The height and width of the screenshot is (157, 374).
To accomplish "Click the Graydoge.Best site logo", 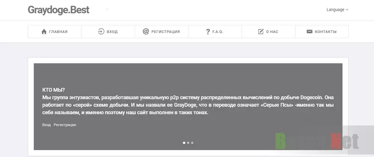I will (x=59, y=10).
